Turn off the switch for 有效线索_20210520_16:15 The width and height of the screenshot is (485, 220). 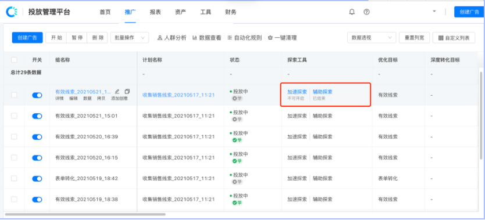click(x=37, y=158)
